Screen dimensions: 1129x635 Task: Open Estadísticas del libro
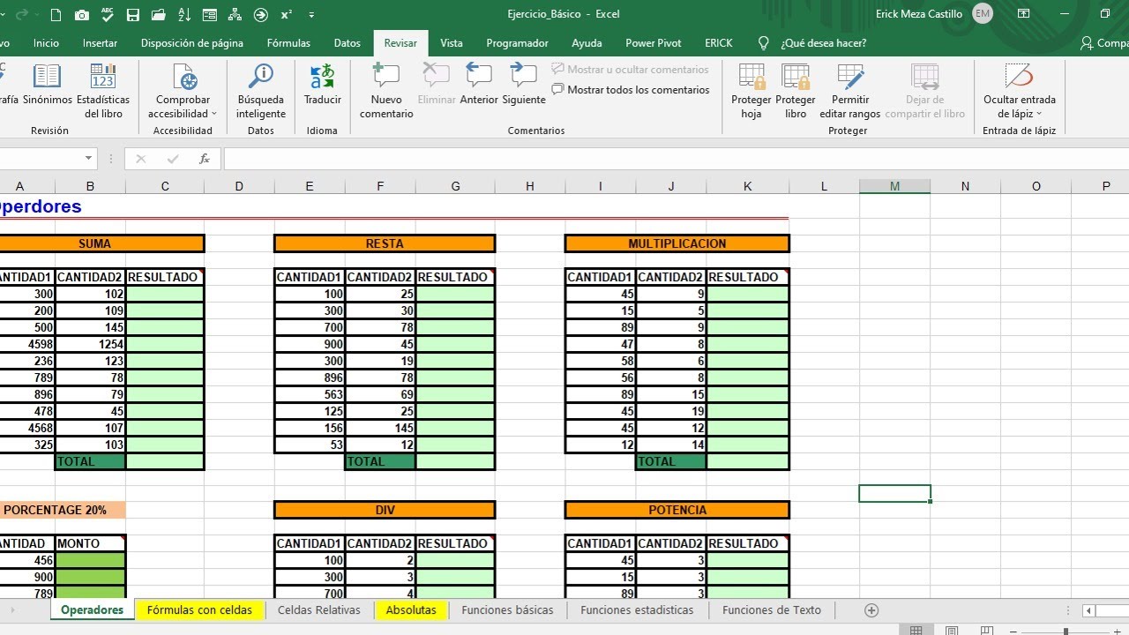[x=103, y=91]
